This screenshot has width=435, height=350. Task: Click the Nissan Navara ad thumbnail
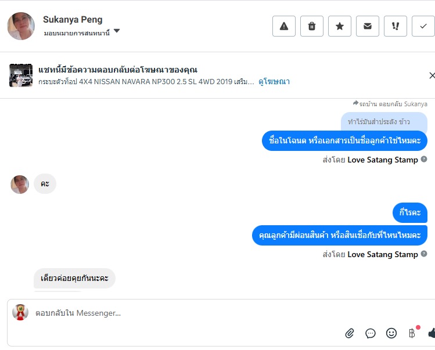21,75
